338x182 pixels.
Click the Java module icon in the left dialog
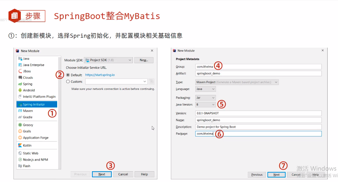(20, 59)
